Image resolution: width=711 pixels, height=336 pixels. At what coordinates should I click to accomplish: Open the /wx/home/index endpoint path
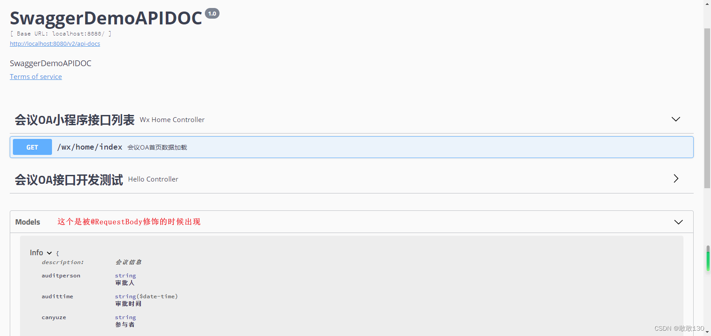(x=90, y=147)
